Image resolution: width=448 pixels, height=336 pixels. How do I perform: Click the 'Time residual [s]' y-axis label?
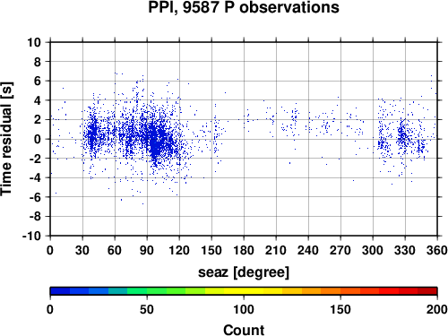click(6, 139)
